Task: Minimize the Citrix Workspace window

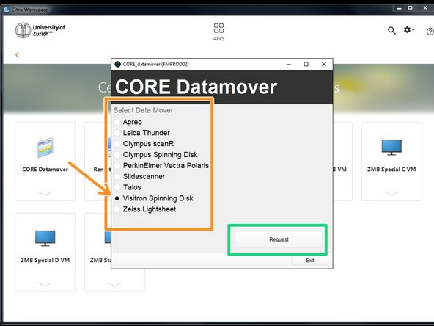Action: pos(399,8)
